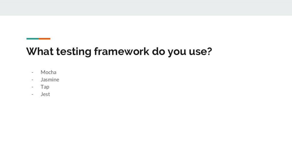Click the word "What" in the title
This screenshot has width=292, height=164.
pos(40,51)
